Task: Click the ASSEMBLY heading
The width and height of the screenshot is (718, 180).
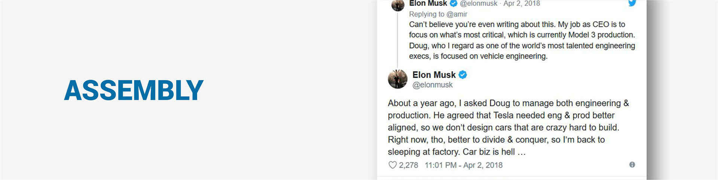Action: tap(134, 90)
